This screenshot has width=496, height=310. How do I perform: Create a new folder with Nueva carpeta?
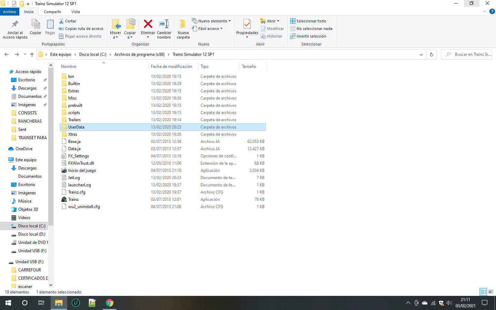click(183, 25)
